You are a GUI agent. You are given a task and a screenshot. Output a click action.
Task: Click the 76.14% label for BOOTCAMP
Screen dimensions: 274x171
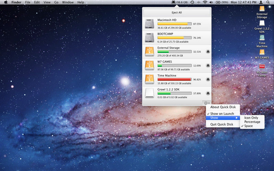coord(197,38)
